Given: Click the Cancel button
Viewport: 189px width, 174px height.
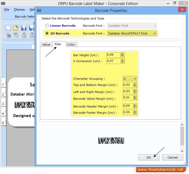Looking at the screenshot, I should coord(172,157).
